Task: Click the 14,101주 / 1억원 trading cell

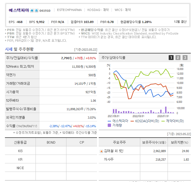Action: 68,84
